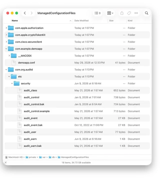This screenshot has height=182, width=166.
Task: Click the file name demoapp.conf
Action: (x=26, y=63)
